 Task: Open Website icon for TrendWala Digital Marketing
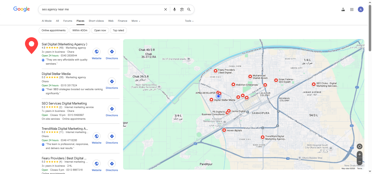(x=96, y=136)
